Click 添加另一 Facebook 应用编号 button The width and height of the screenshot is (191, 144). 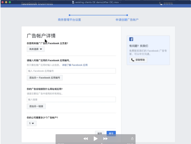[45, 78]
